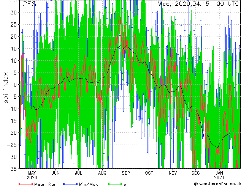
Task: Click the DEC x-axis label
Action: coord(195,173)
